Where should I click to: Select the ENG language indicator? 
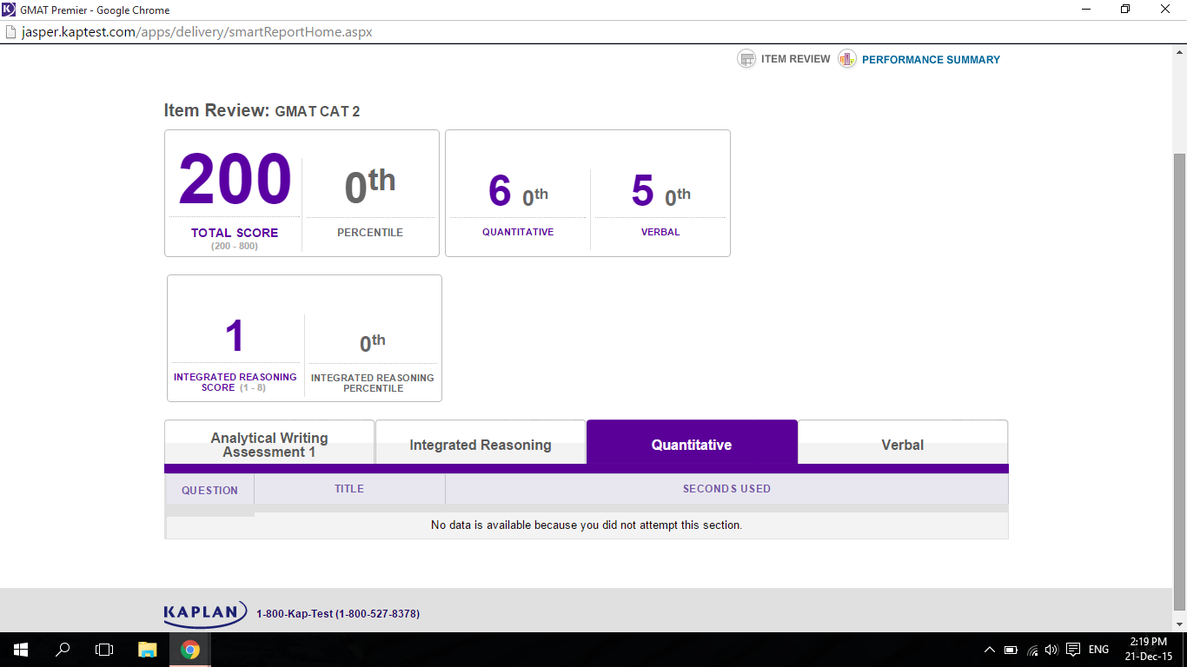[x=1098, y=649]
